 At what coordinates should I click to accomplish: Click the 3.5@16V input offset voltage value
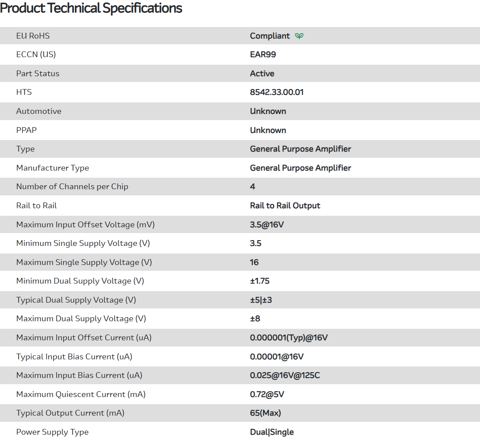click(267, 225)
